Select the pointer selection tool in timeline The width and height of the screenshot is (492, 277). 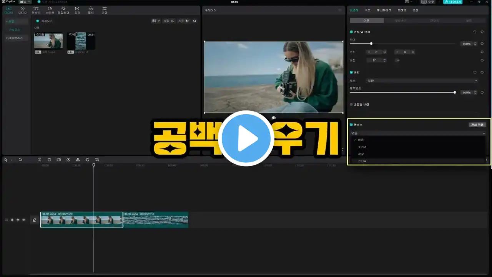pyautogui.click(x=6, y=160)
